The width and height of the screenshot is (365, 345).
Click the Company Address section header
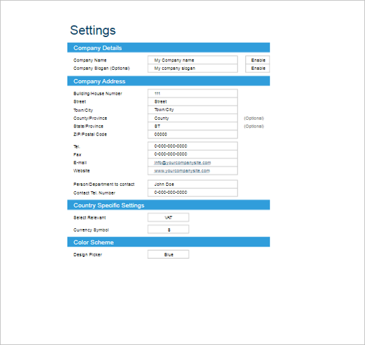[169, 81]
